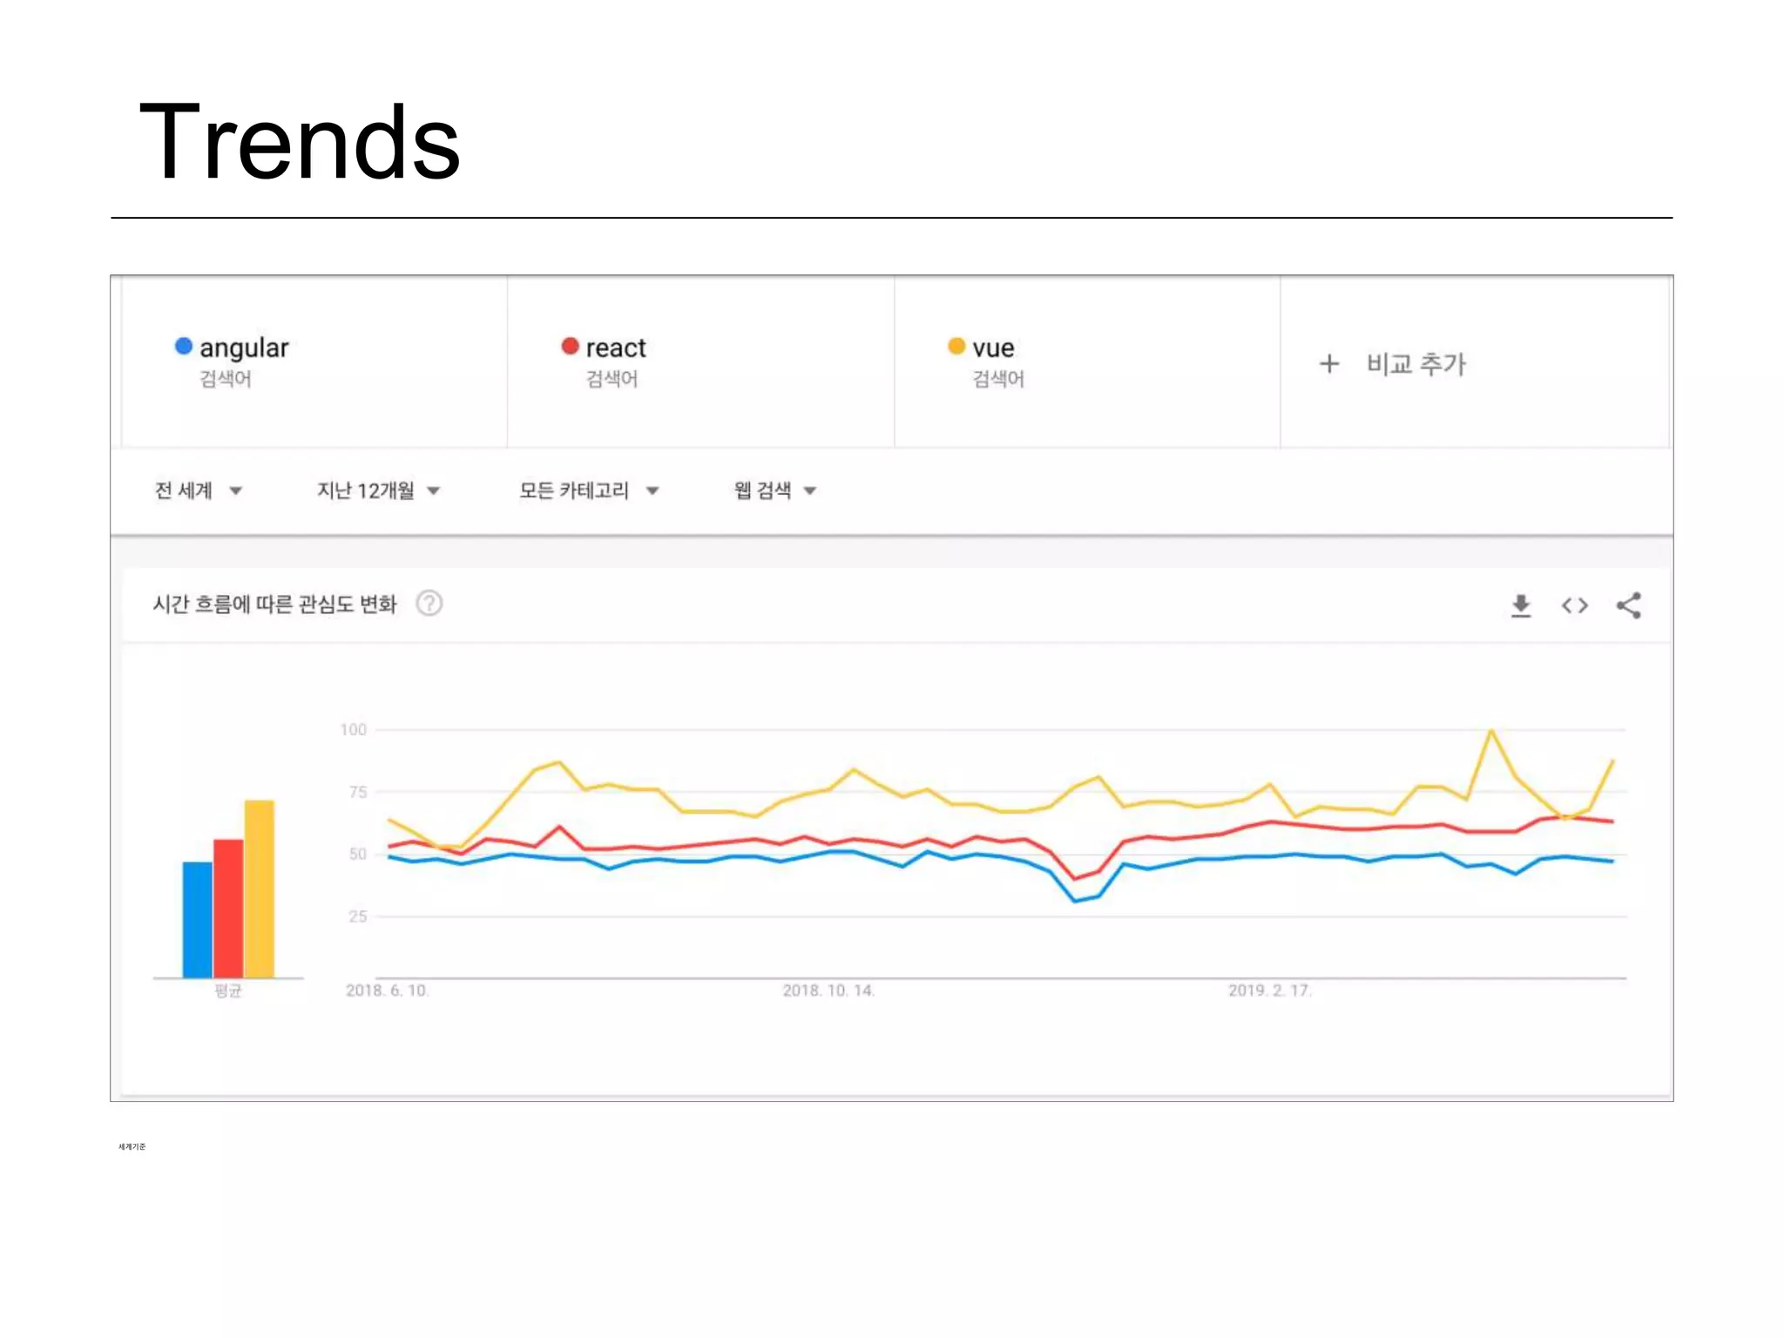
Task: Click the red react average bar
Action: [x=228, y=908]
